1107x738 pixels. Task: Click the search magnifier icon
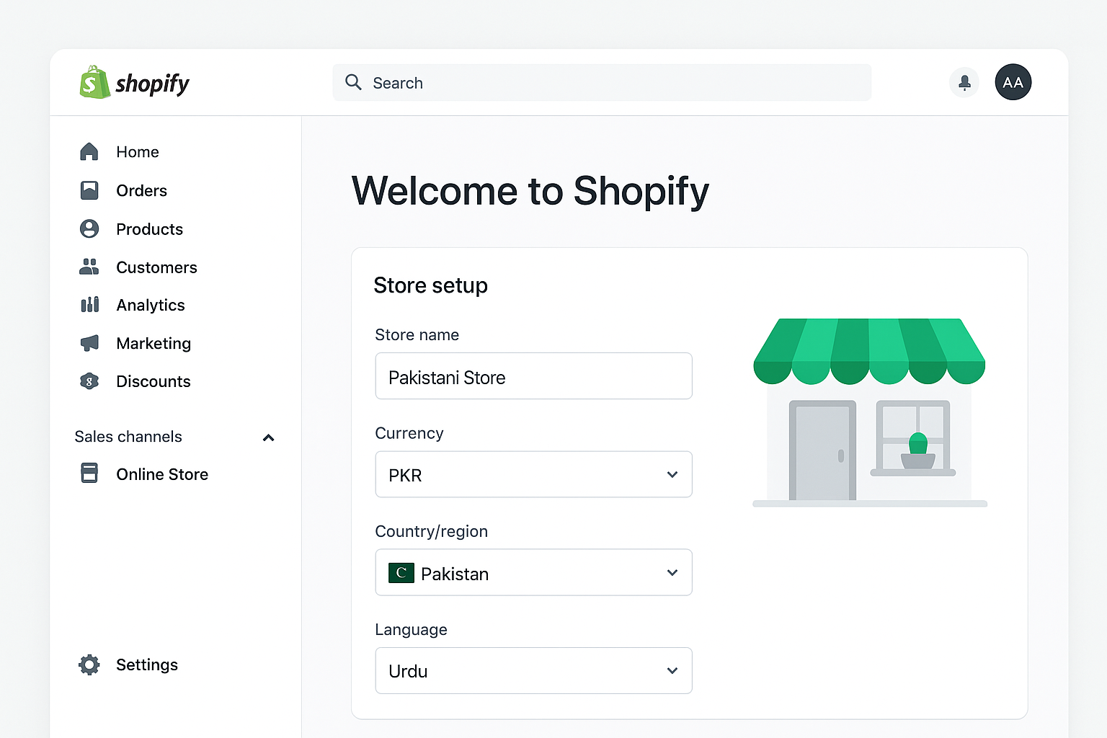(x=353, y=82)
